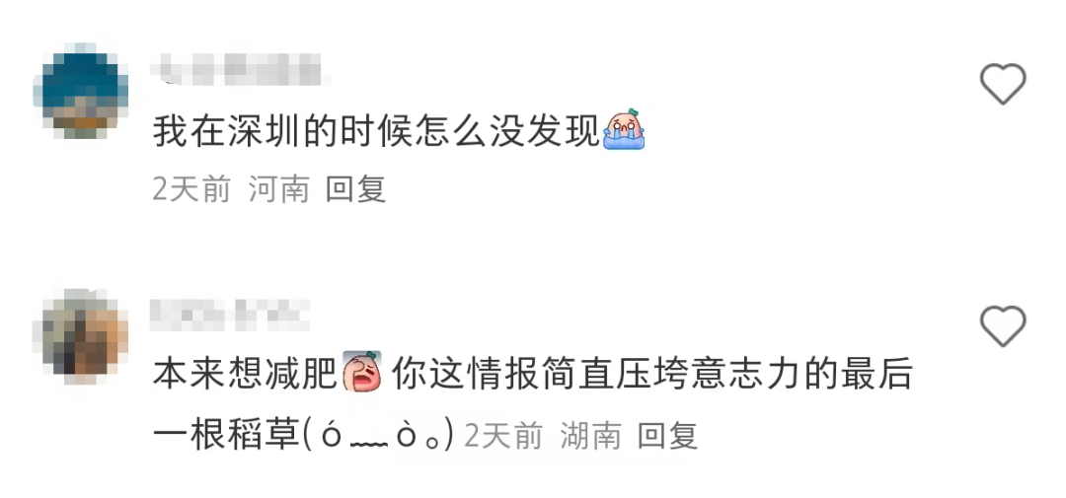Open the blurred username above the 本来想减肥 comment
The height and width of the screenshot is (498, 1066).
point(230,315)
